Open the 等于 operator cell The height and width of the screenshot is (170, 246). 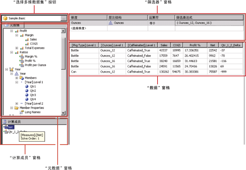tap(161, 23)
